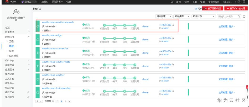This screenshot has width=249, height=107.
Task: Click 编译 stage check of weathermap-edge
Action: (x=115, y=38)
